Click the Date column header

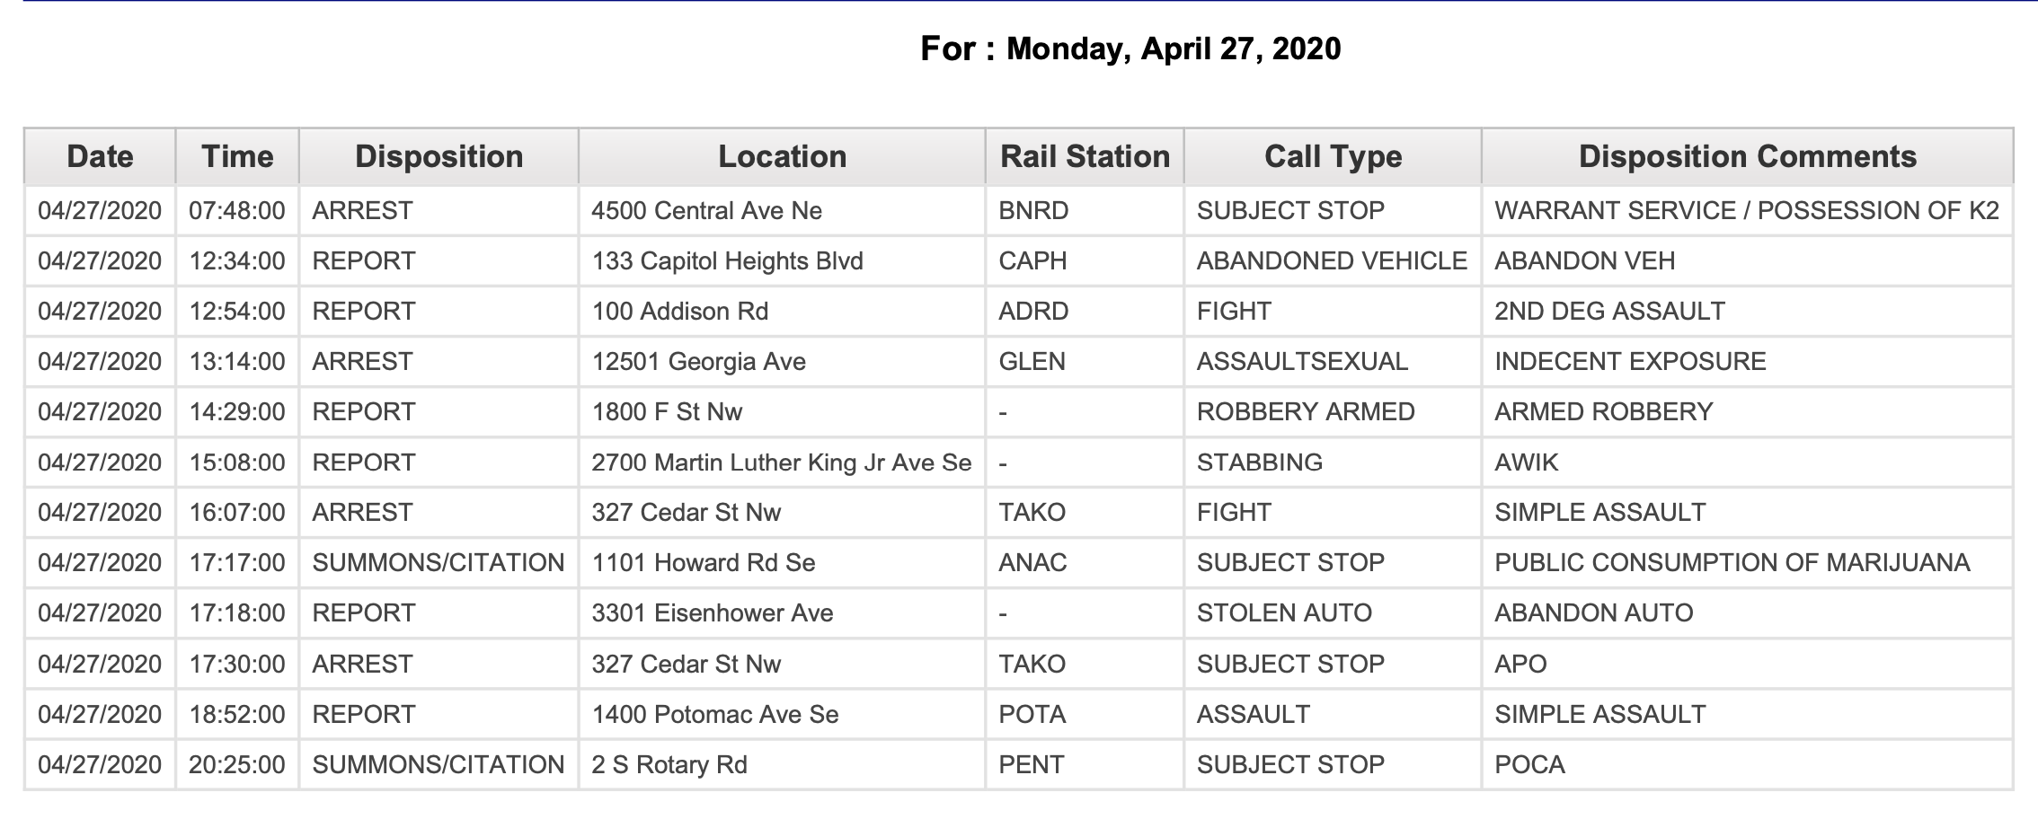100,156
